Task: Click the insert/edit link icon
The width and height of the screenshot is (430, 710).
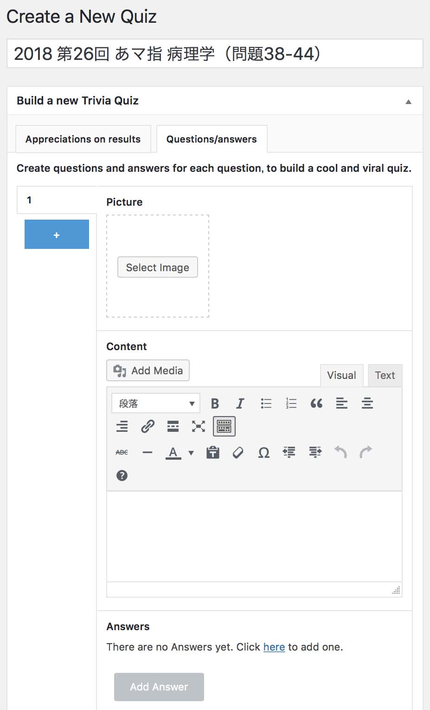Action: tap(148, 426)
